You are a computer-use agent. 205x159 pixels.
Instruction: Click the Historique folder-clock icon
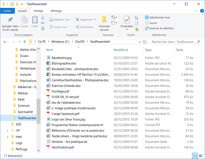pos(137,29)
